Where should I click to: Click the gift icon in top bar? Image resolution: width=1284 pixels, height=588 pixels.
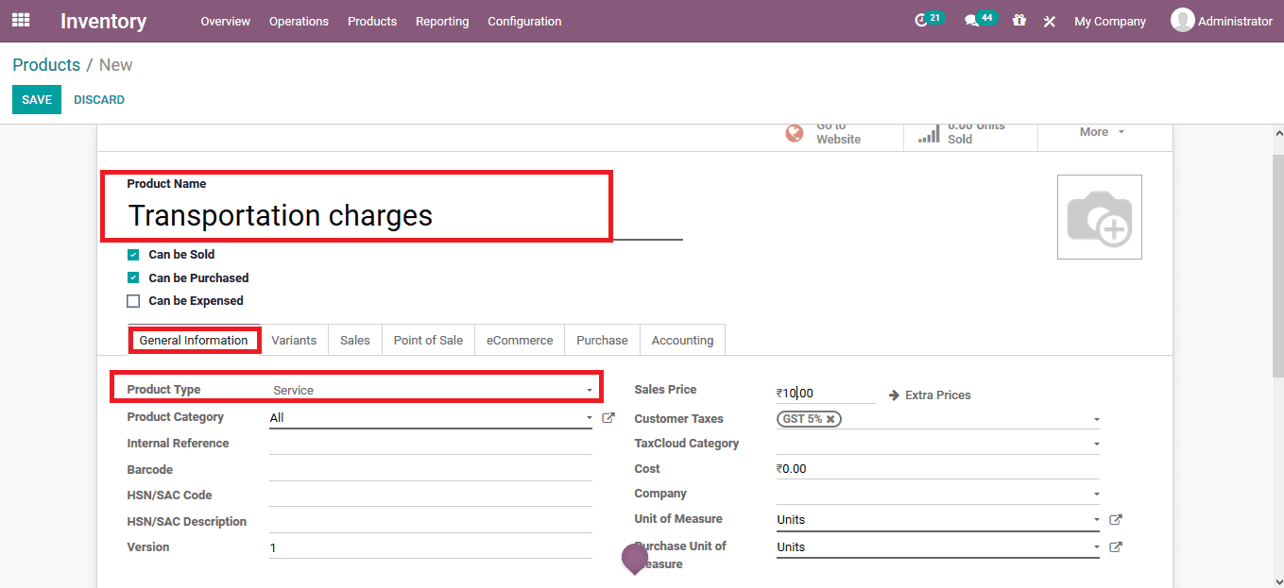coord(1019,21)
